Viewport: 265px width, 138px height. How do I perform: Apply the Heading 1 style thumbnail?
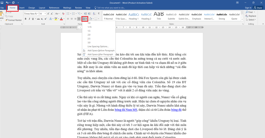[x=134, y=16]
